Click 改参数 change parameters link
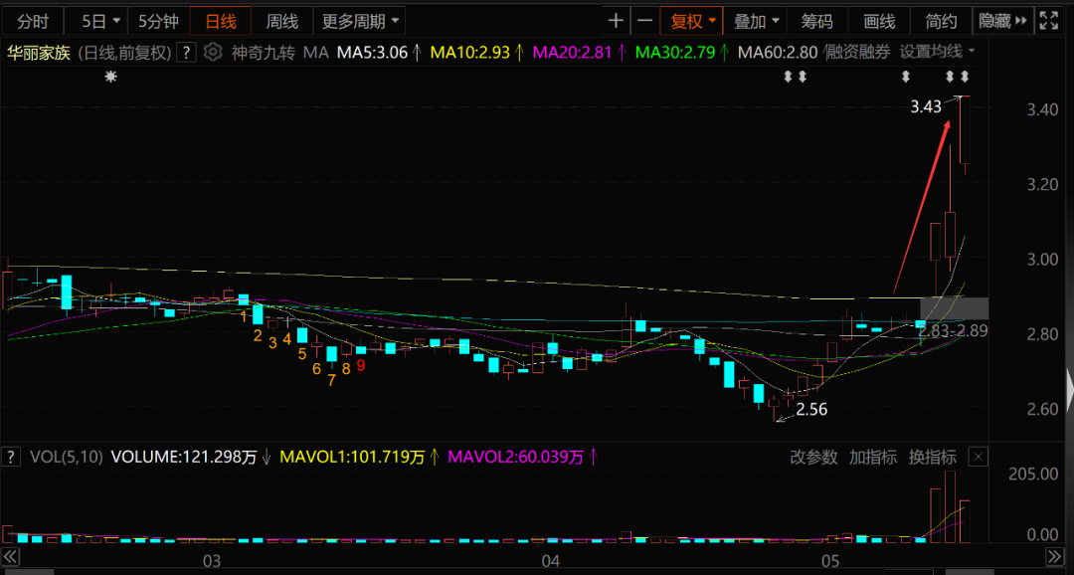 [813, 458]
